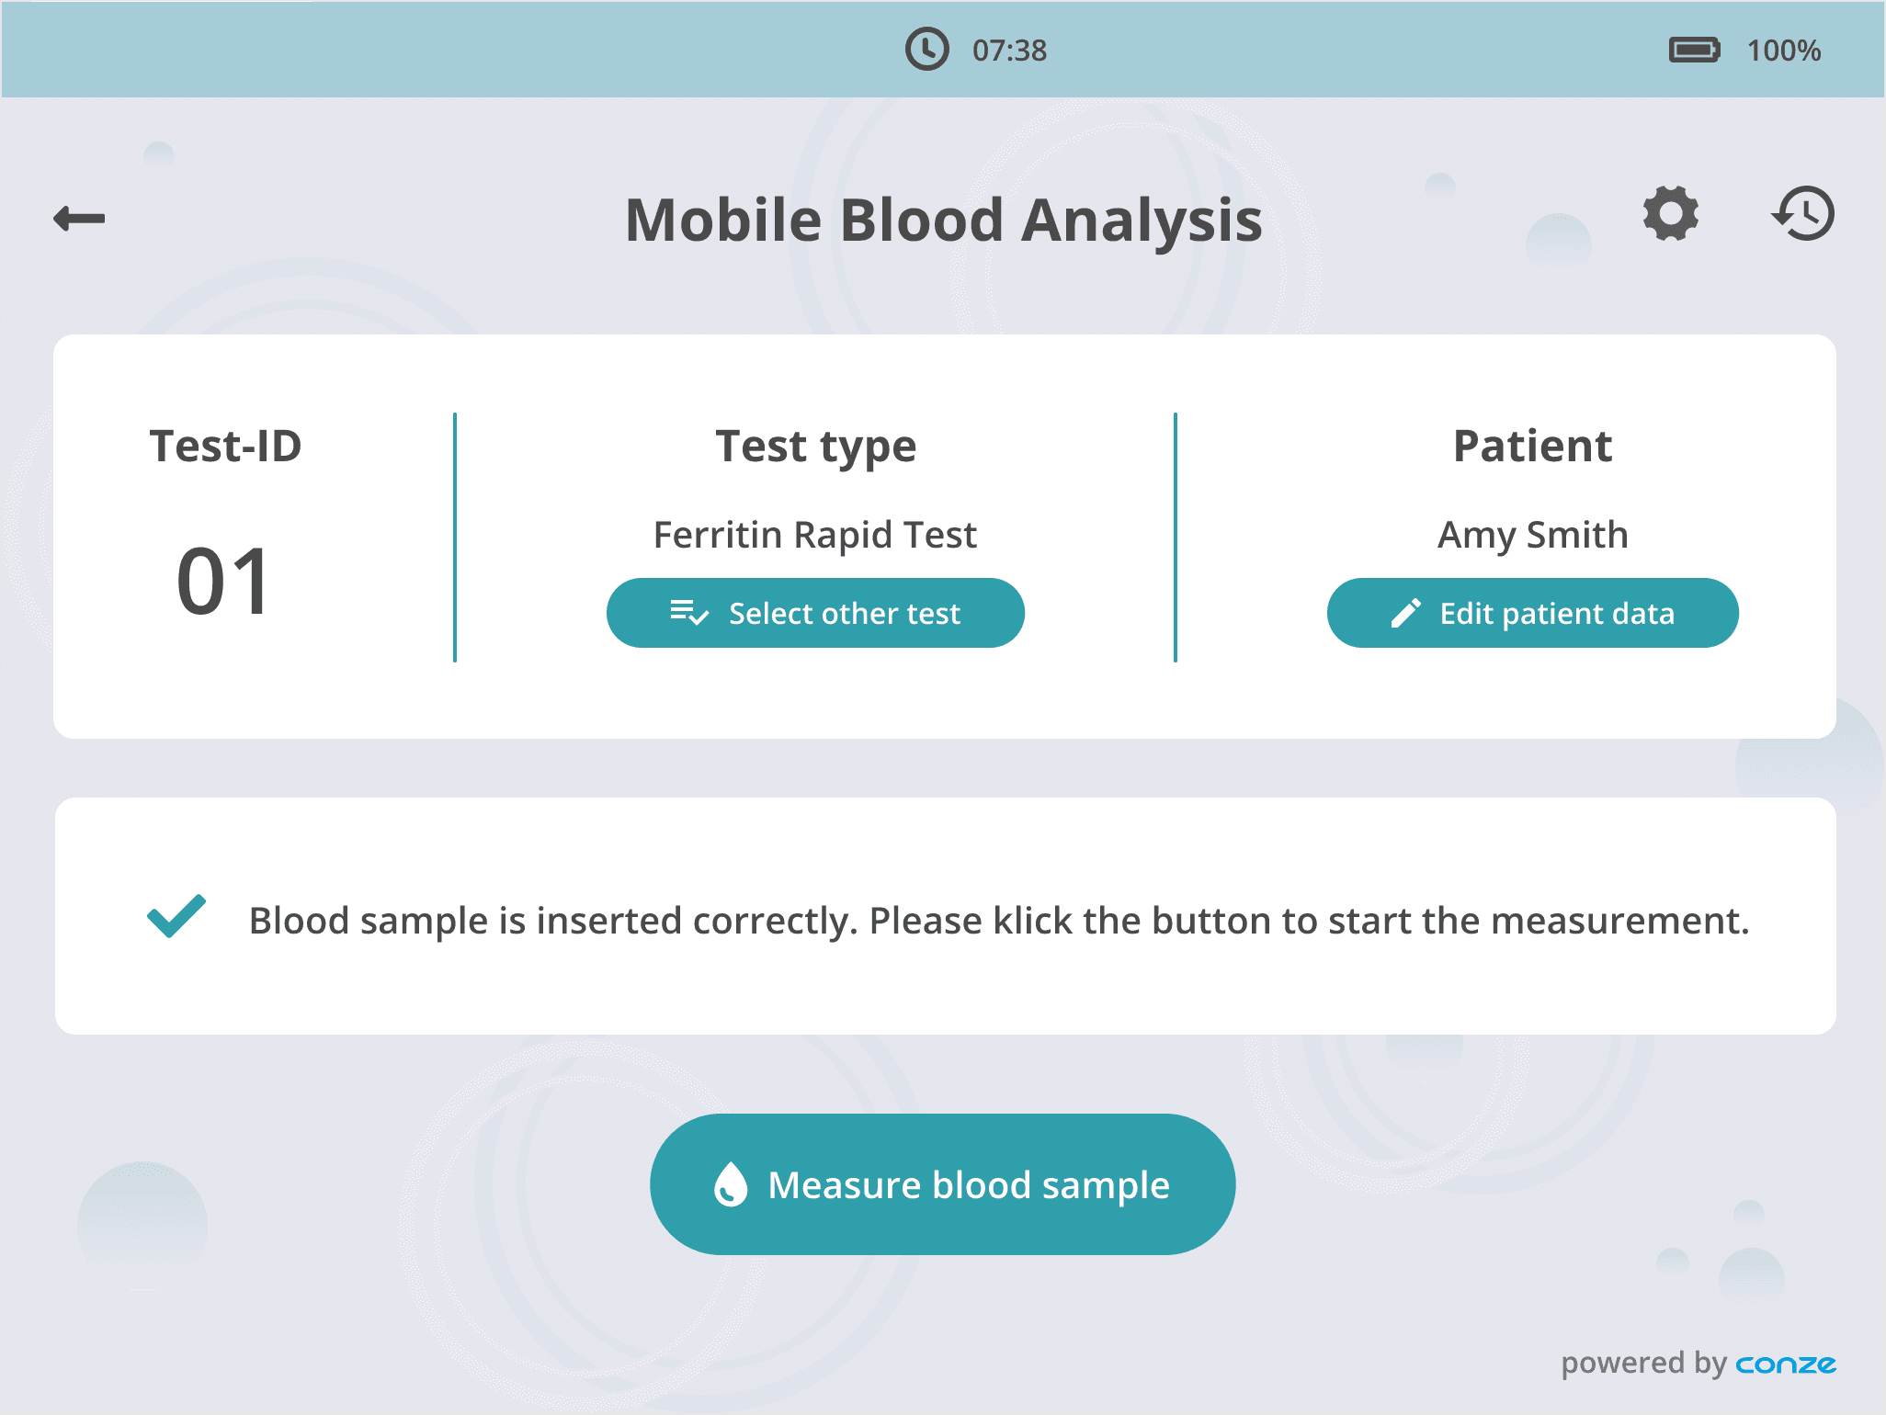This screenshot has height=1415, width=1886.
Task: Click the conze logo link
Action: (1786, 1364)
